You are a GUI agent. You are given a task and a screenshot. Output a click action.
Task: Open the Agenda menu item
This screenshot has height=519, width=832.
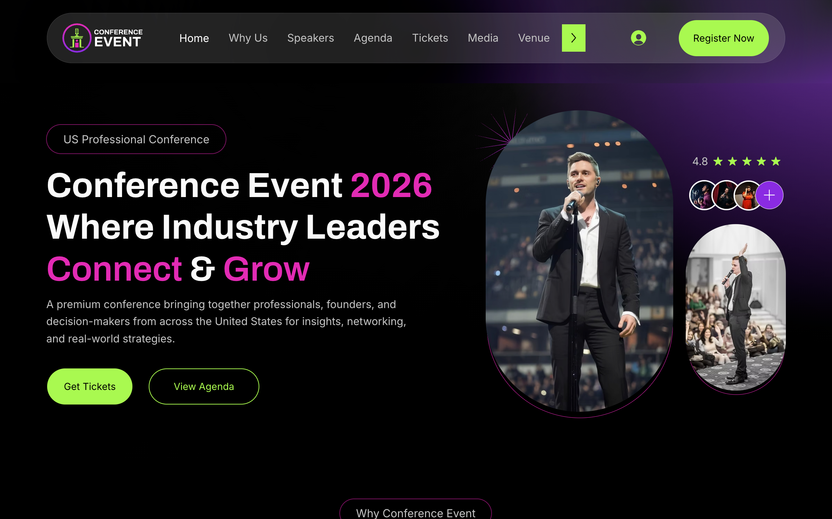(x=373, y=38)
